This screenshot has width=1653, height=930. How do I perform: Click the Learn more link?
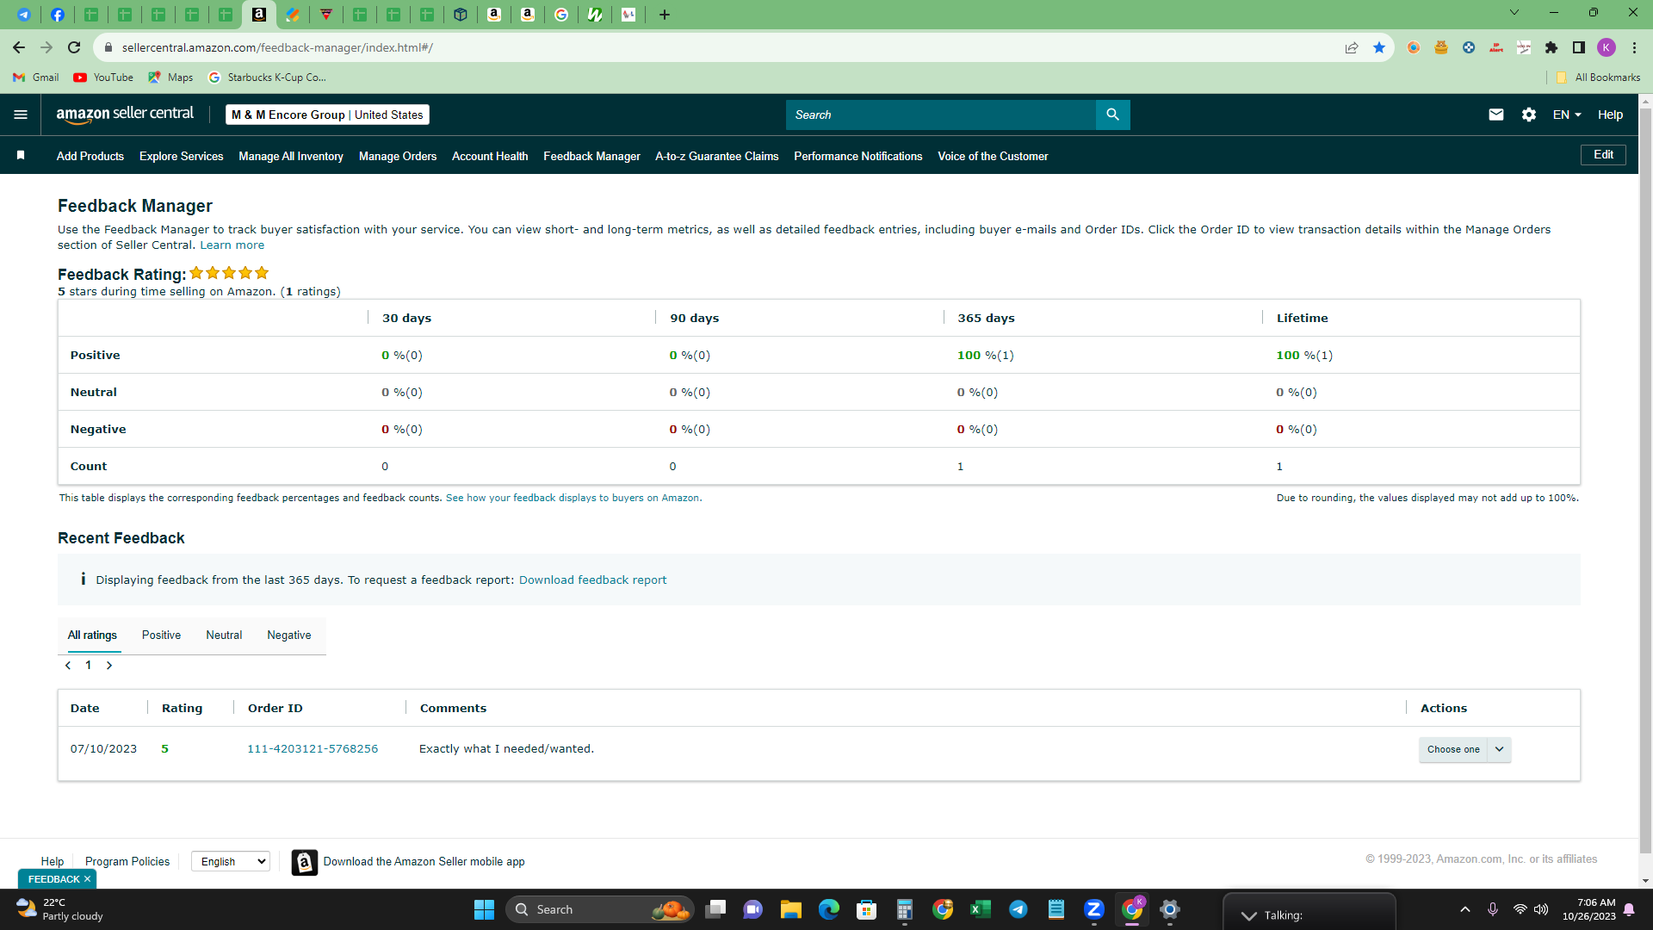232,245
